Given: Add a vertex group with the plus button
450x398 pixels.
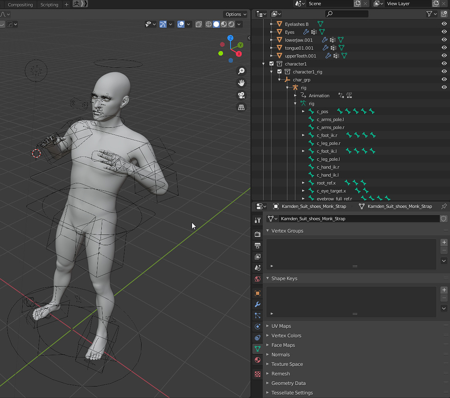Looking at the screenshot, I should (x=443, y=242).
